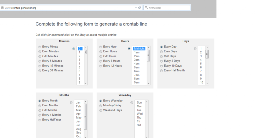The width and height of the screenshot is (256, 138).
Task: Pick Wed in the Weekday list
Action: [x=139, y=114]
